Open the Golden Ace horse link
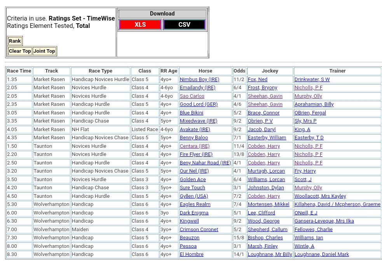The image size is (382, 268). click(x=193, y=180)
